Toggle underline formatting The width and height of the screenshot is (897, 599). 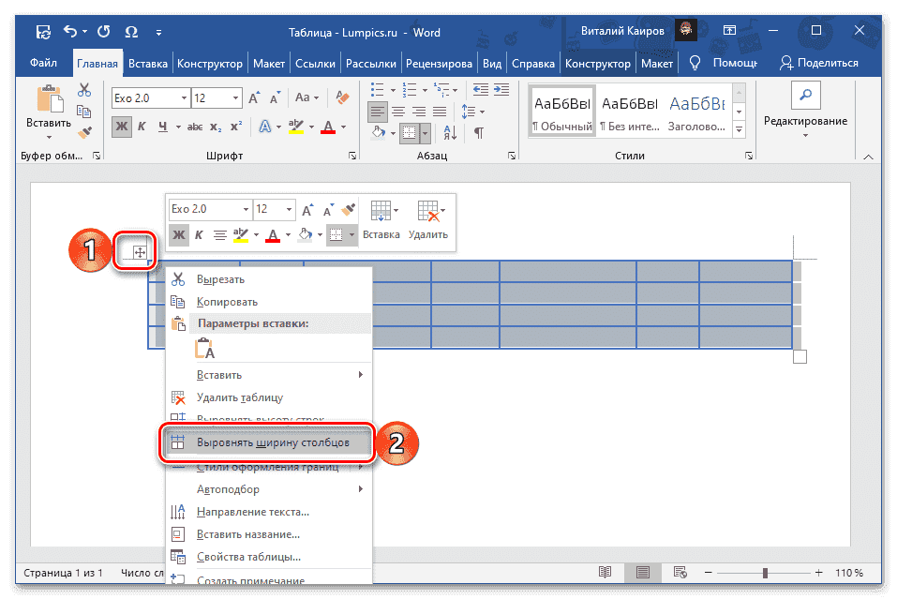[161, 125]
